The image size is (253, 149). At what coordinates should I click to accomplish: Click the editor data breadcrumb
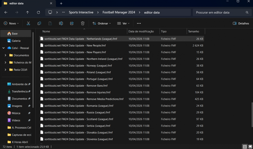click(152, 12)
